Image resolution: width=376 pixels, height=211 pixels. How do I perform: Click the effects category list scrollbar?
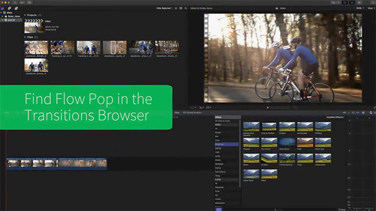tap(240, 153)
